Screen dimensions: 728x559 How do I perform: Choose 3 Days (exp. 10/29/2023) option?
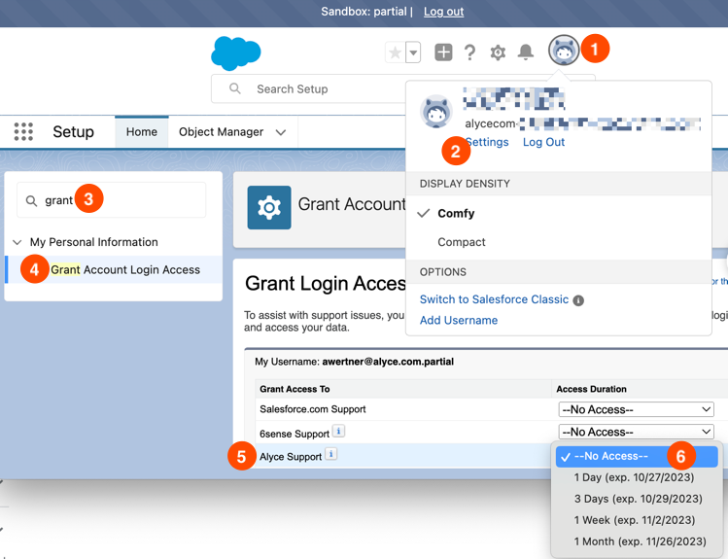click(x=638, y=499)
